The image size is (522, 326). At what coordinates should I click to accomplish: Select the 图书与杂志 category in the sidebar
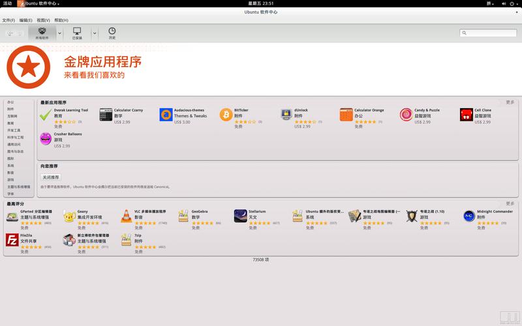pos(16,151)
